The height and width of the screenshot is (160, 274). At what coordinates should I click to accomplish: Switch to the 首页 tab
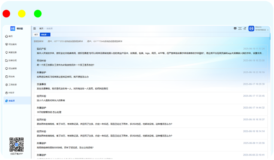coord(36,34)
